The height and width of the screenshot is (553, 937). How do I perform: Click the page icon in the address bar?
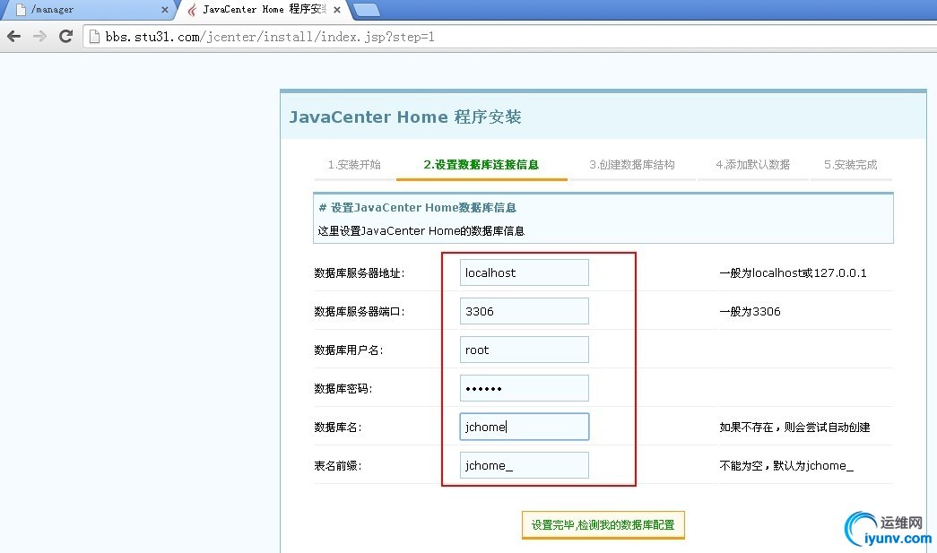[94, 37]
